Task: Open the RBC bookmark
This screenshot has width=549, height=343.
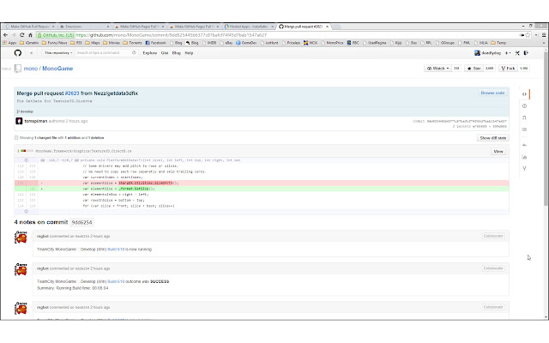Action: [x=353, y=43]
